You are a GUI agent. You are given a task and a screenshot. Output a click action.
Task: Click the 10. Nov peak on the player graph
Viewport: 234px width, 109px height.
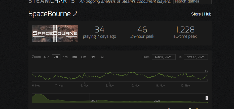tap(131, 72)
